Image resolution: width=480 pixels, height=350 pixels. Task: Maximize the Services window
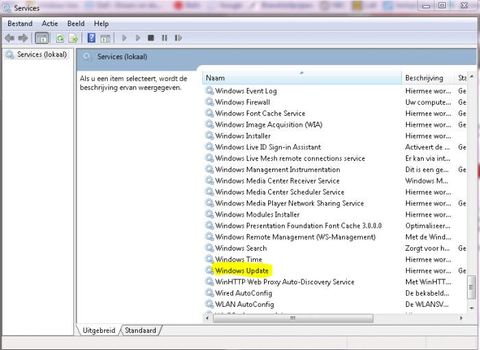pos(442,5)
